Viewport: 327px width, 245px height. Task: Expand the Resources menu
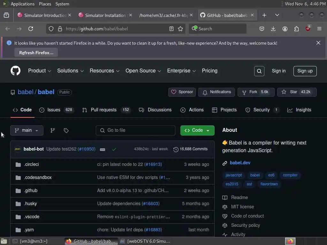coord(105,71)
